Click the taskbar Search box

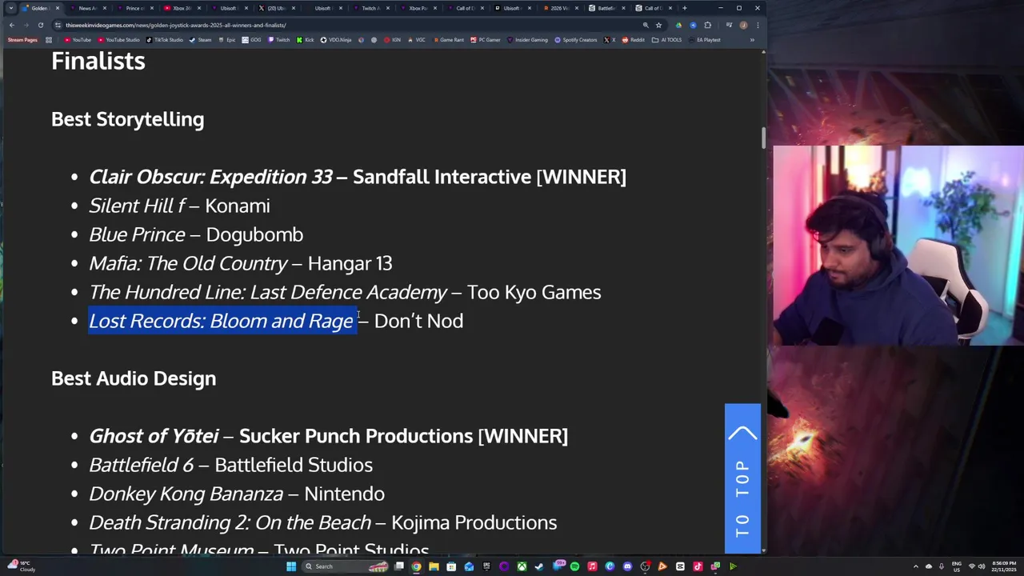345,566
